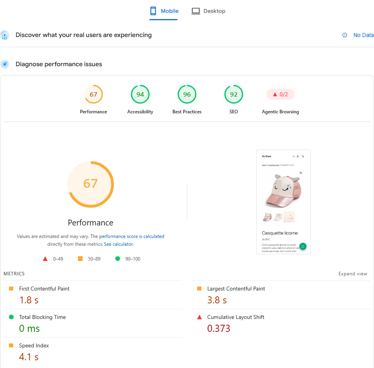Click the Total Blocking Time green circle icon
The height and width of the screenshot is (368, 374).
click(11, 317)
